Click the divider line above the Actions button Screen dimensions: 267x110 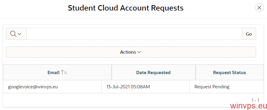131,43
